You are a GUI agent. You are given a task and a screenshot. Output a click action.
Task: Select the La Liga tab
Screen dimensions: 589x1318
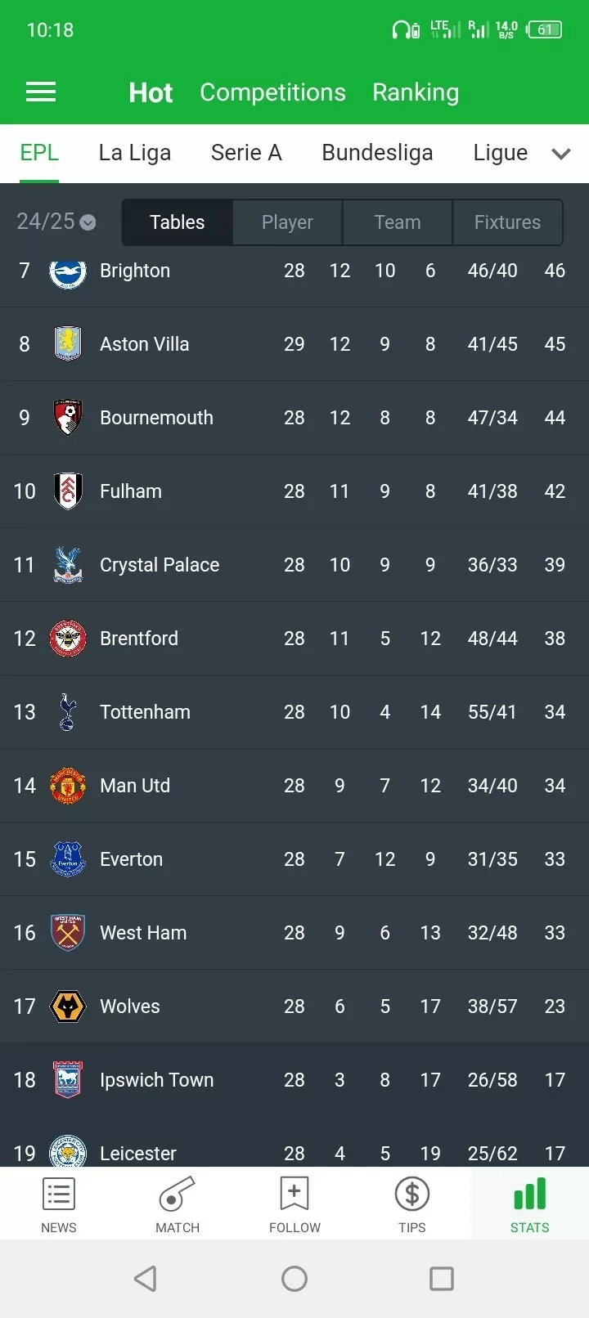tap(135, 153)
